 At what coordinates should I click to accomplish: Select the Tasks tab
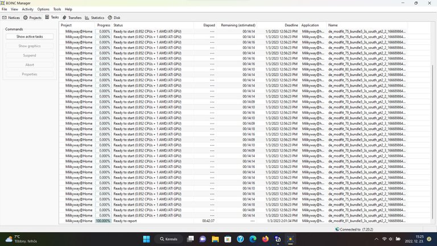[52, 17]
